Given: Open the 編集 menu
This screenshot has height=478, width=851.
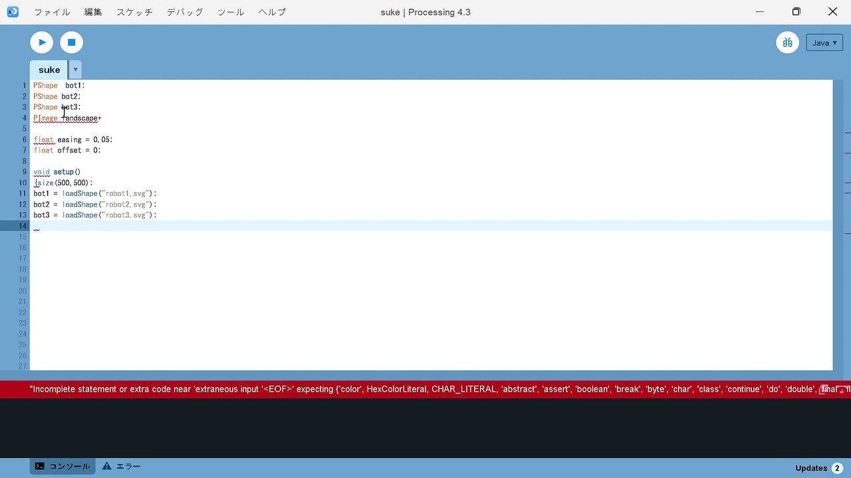Looking at the screenshot, I should [x=93, y=12].
